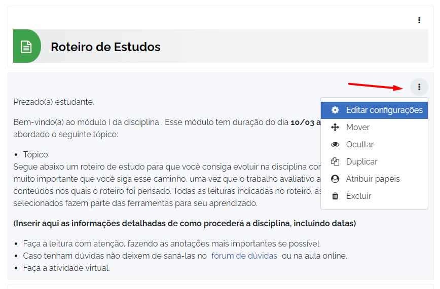The width and height of the screenshot is (440, 289).
Task: Open the fórum de dúvidas link
Action: [244, 256]
